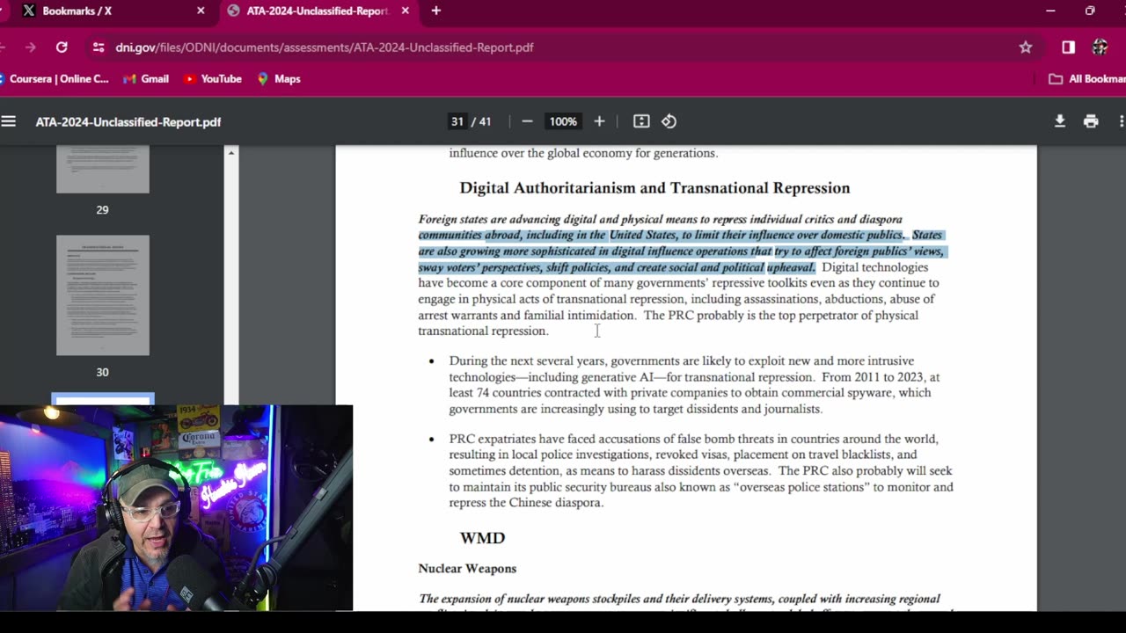Fit PDF to page
1126x633 pixels.
tap(641, 121)
